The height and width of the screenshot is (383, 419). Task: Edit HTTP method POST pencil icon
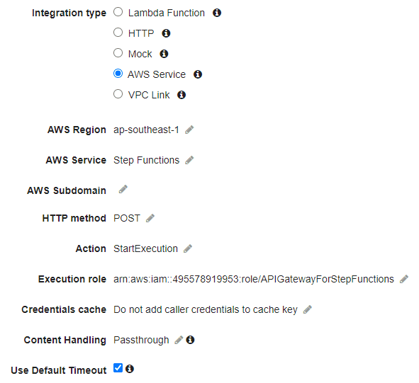coord(150,218)
